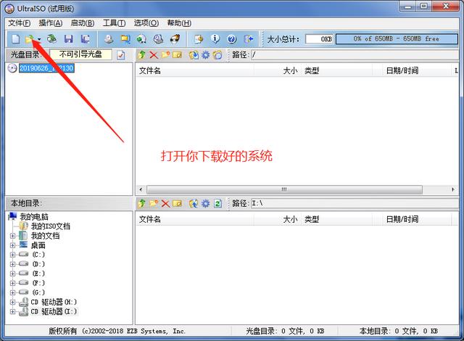Screen dimensions: 464x341
Task: Open the 选项(O) menu
Action: click(146, 23)
